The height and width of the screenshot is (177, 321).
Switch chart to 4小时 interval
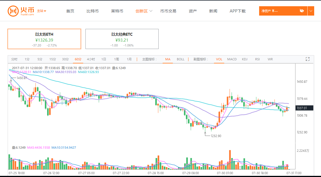coord(91,59)
